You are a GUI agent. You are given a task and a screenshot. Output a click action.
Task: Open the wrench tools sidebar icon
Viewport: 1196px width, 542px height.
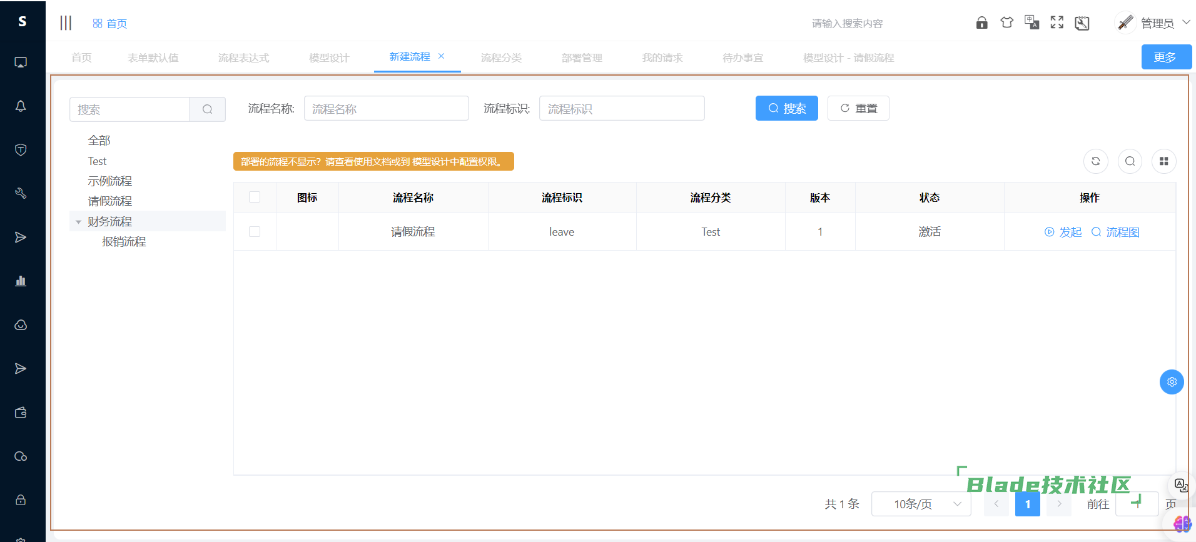(x=21, y=193)
